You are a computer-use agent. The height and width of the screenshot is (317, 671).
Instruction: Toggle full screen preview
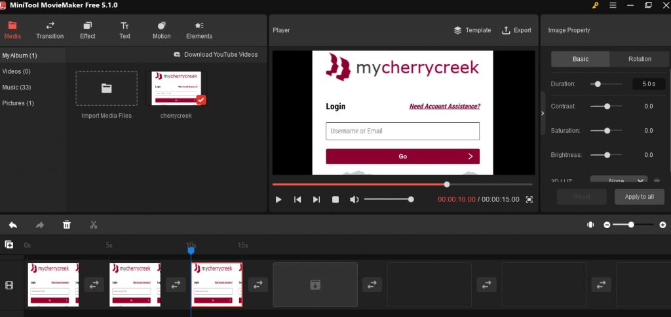529,199
